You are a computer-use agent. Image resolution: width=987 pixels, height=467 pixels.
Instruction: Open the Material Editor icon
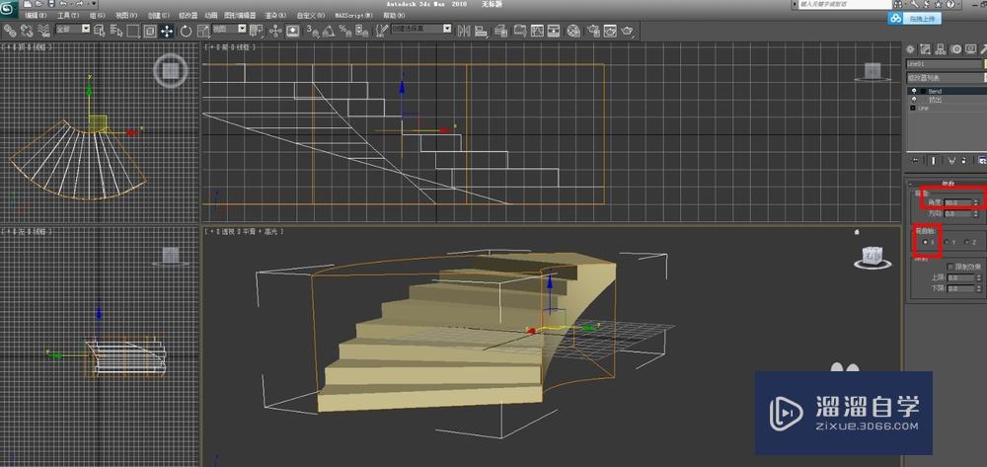(x=575, y=31)
